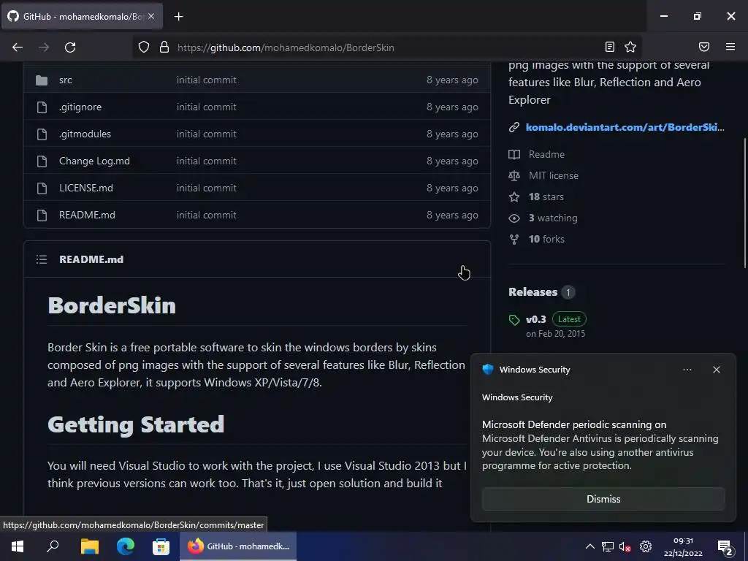
Task: Open the Firefox application menu
Action: pyautogui.click(x=730, y=47)
